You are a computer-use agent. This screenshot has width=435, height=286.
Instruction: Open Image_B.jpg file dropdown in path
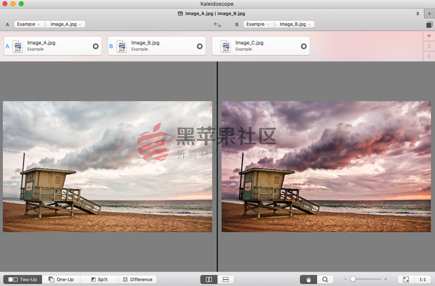(x=295, y=24)
